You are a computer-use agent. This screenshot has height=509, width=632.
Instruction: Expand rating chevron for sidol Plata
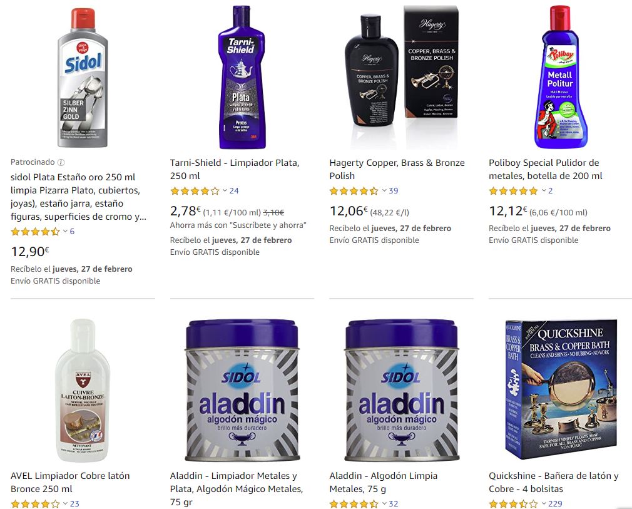[x=65, y=232]
